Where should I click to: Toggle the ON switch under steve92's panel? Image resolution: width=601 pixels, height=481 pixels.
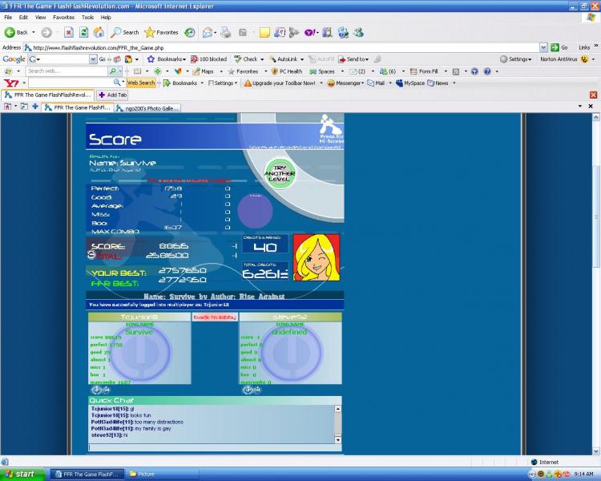[252, 390]
